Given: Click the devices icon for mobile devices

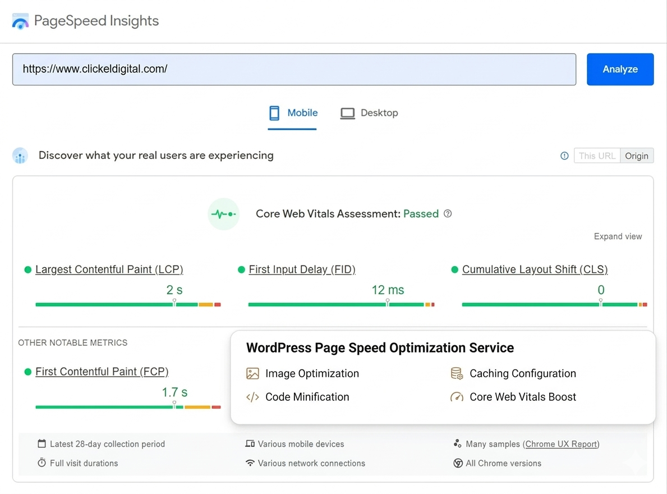Looking at the screenshot, I should pyautogui.click(x=250, y=444).
